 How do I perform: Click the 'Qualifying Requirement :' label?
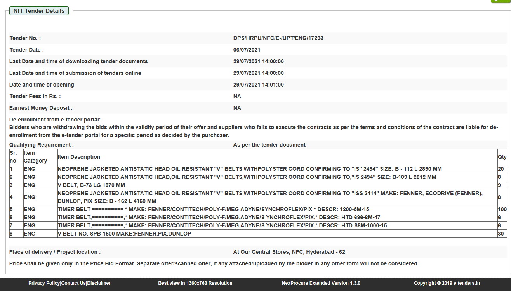pos(42,145)
